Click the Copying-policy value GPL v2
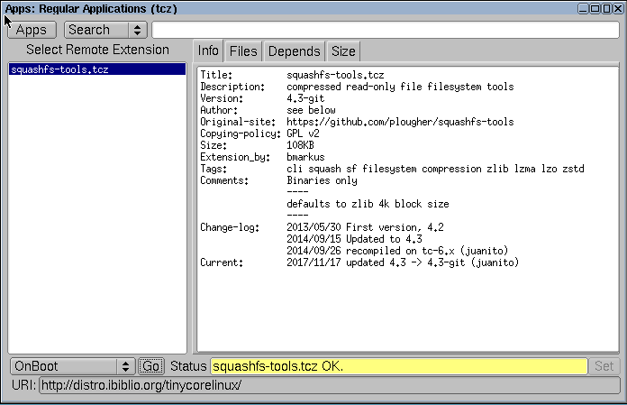The height and width of the screenshot is (405, 627). 303,133
